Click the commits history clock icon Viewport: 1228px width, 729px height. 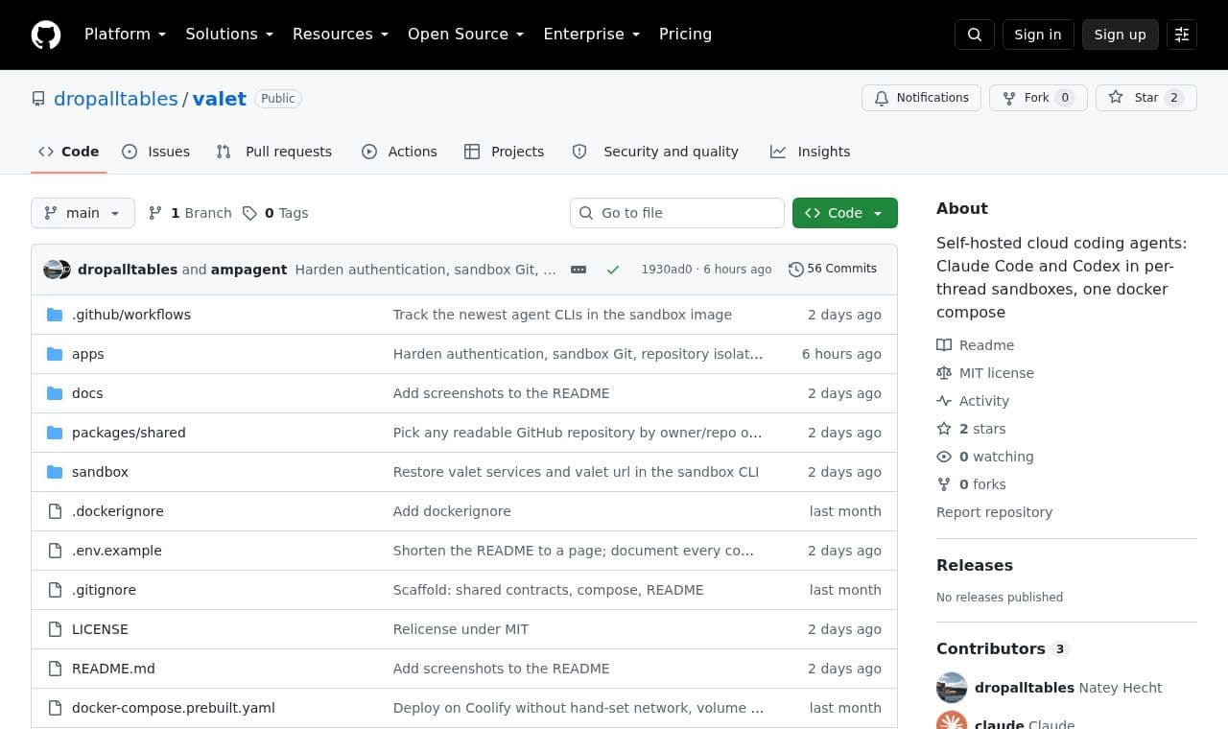pyautogui.click(x=795, y=270)
